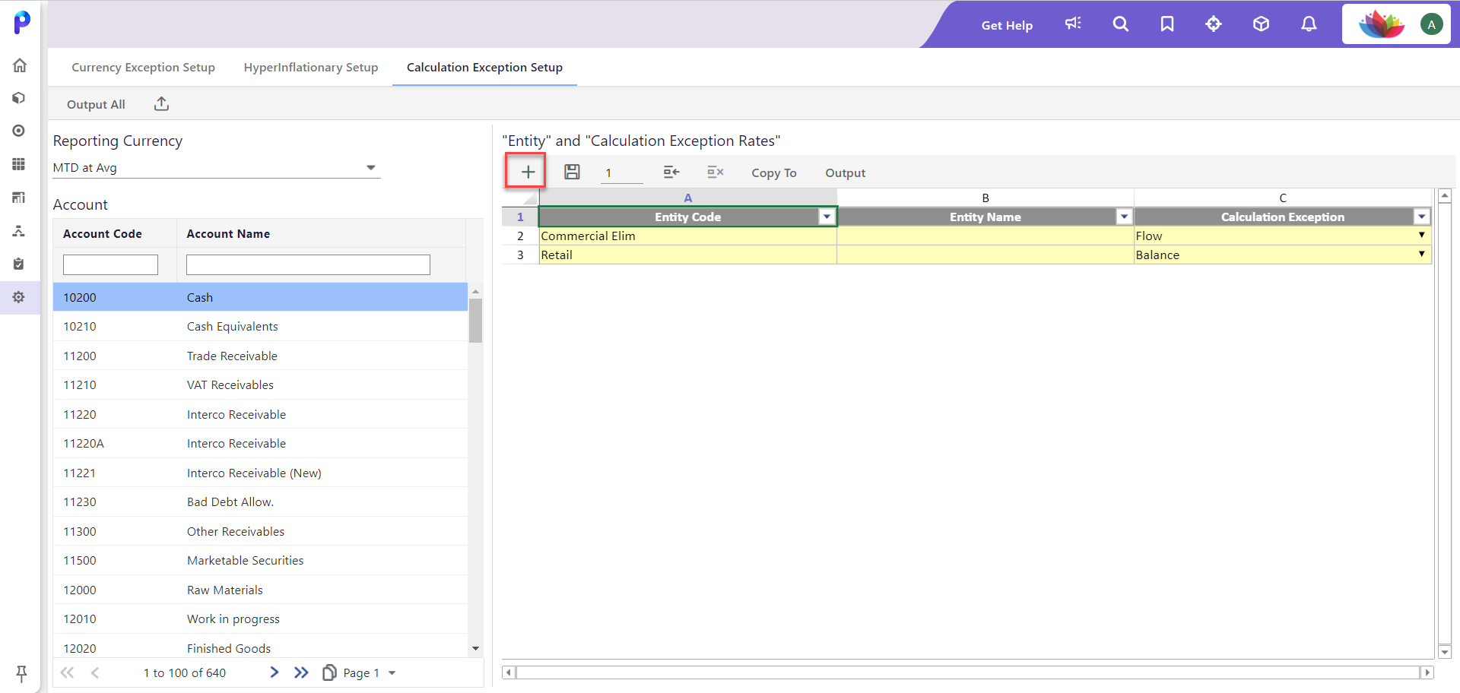
Task: Select account row 11220A Interco Receivable
Action: coord(260,444)
